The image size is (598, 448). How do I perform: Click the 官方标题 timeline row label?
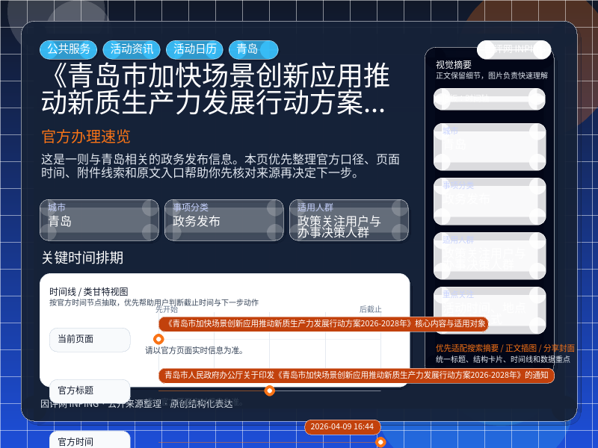click(90, 391)
